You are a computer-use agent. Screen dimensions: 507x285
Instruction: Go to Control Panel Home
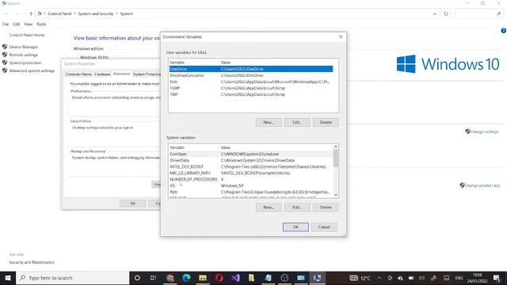click(x=27, y=35)
